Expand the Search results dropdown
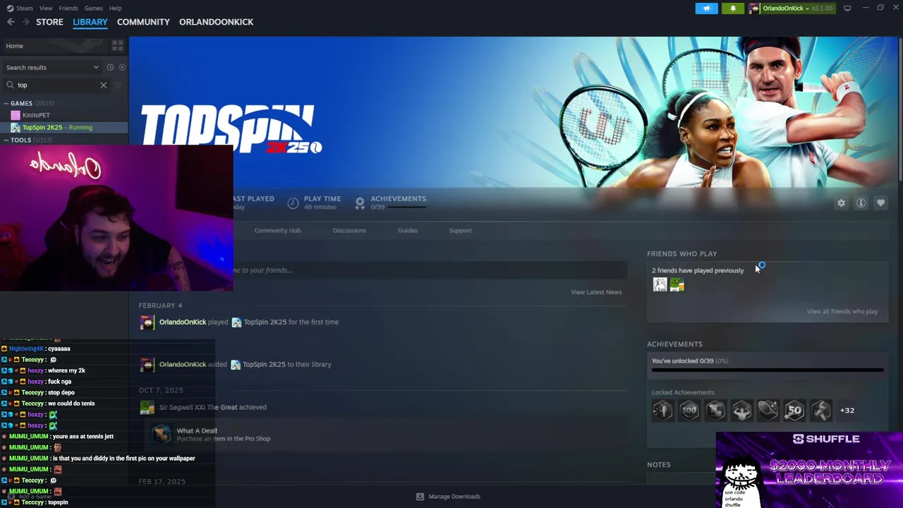903x508 pixels. pyautogui.click(x=52, y=67)
